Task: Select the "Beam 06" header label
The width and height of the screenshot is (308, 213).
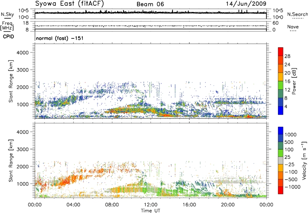Action: click(150, 4)
